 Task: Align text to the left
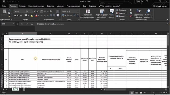(x=41, y=15)
